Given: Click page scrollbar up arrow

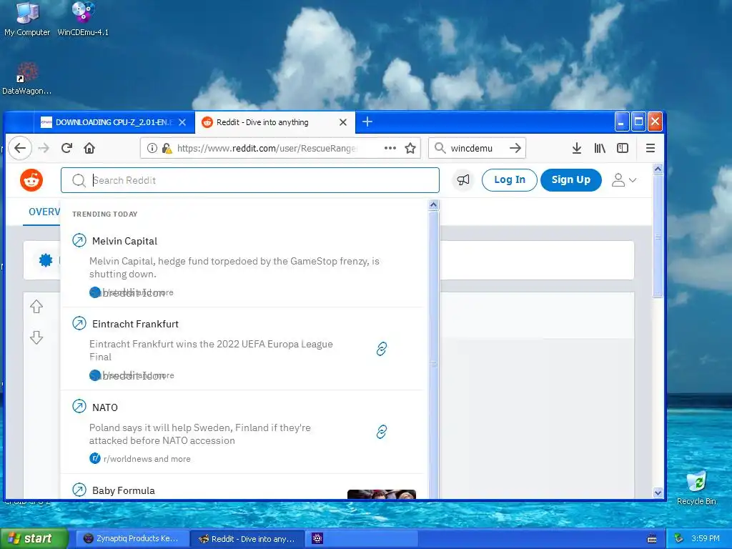Looking at the screenshot, I should [658, 169].
